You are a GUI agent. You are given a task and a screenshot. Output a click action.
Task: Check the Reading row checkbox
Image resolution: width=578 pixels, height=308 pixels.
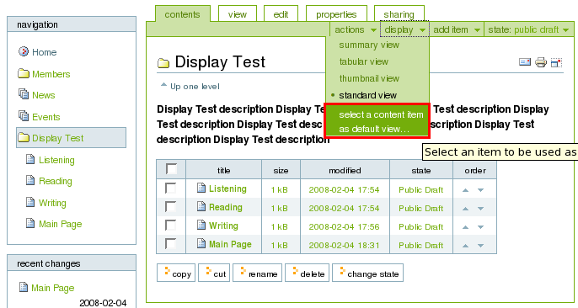[x=170, y=207]
